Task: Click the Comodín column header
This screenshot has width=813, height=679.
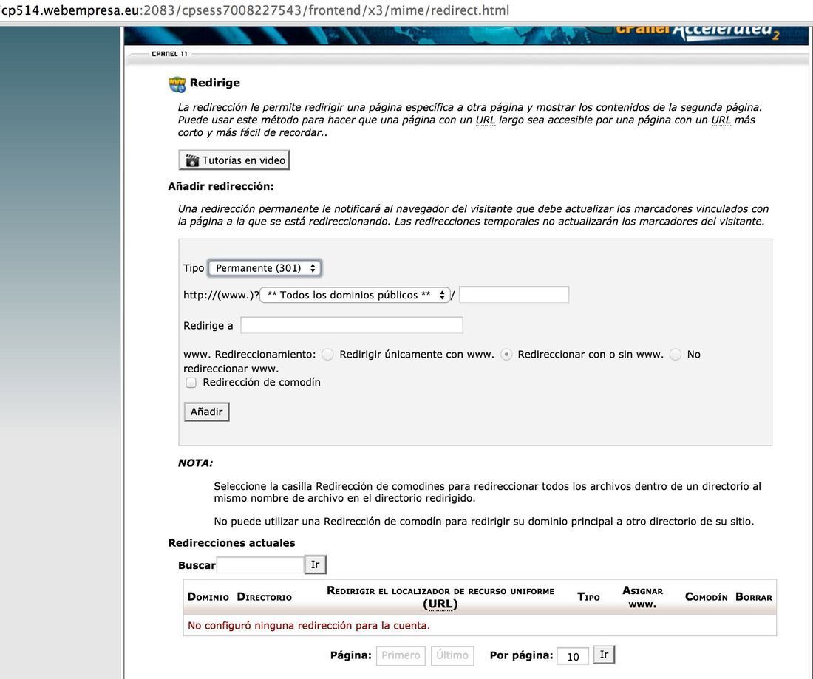Action: coord(706,596)
